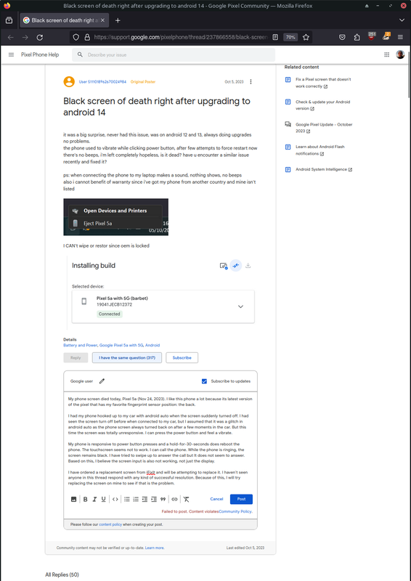Clear text formatting in reply editor
Viewport: 411px width, 581px height.
pos(186,499)
